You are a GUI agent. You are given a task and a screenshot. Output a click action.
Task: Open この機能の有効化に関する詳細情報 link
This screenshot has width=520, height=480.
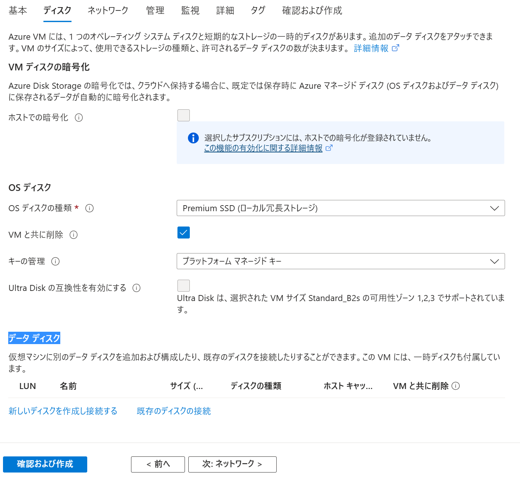(x=263, y=148)
